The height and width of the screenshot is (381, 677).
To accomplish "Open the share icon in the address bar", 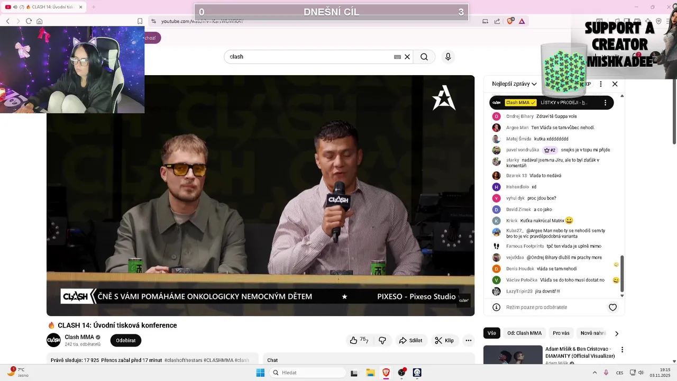I will tap(497, 21).
